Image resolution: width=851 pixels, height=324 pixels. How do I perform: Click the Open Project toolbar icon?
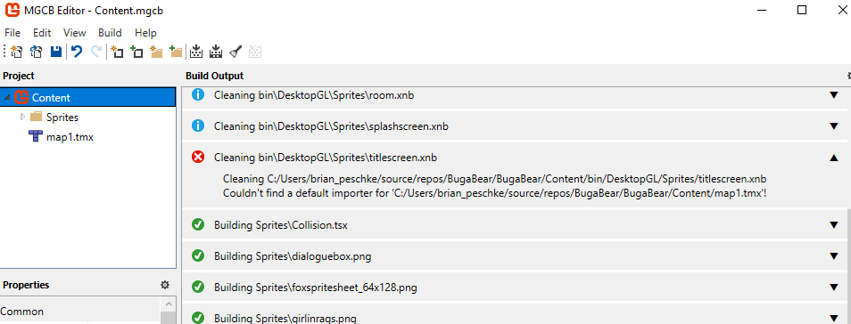tap(37, 52)
